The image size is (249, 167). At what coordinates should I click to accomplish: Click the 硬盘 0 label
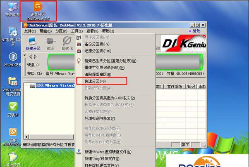click(33, 65)
